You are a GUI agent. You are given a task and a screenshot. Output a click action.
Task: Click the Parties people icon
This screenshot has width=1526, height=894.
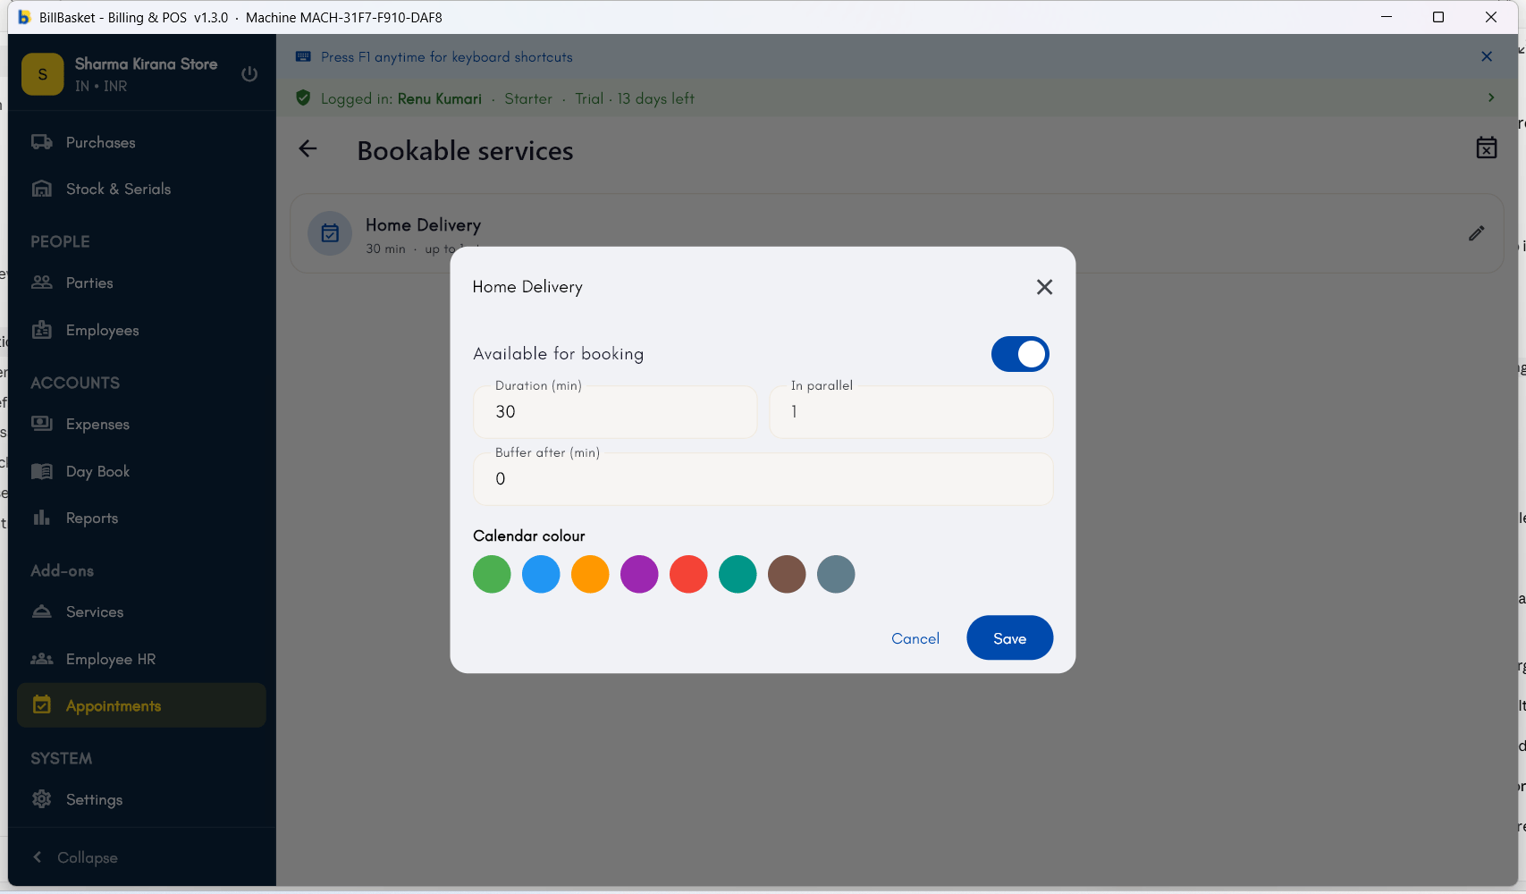click(41, 283)
